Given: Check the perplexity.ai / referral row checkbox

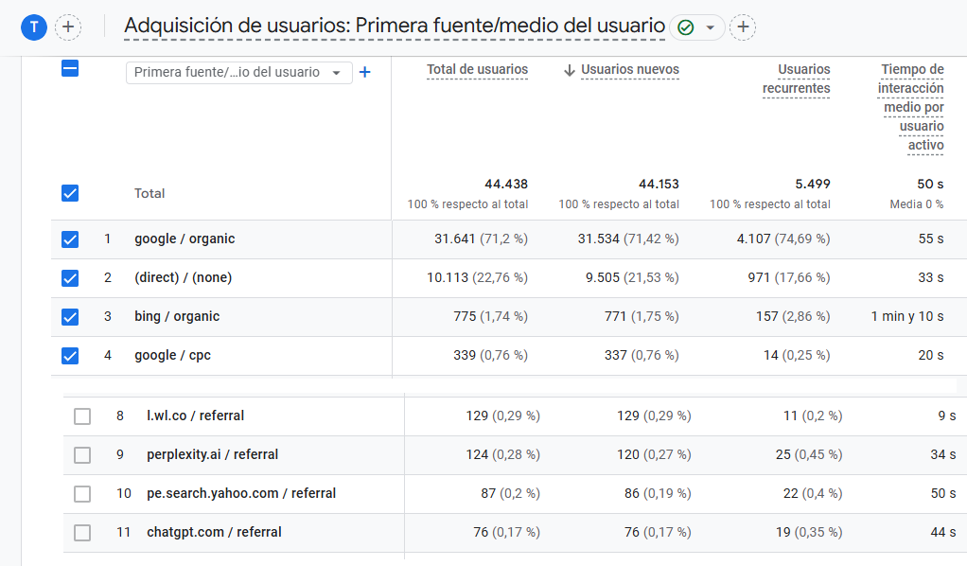Looking at the screenshot, I should click(82, 454).
